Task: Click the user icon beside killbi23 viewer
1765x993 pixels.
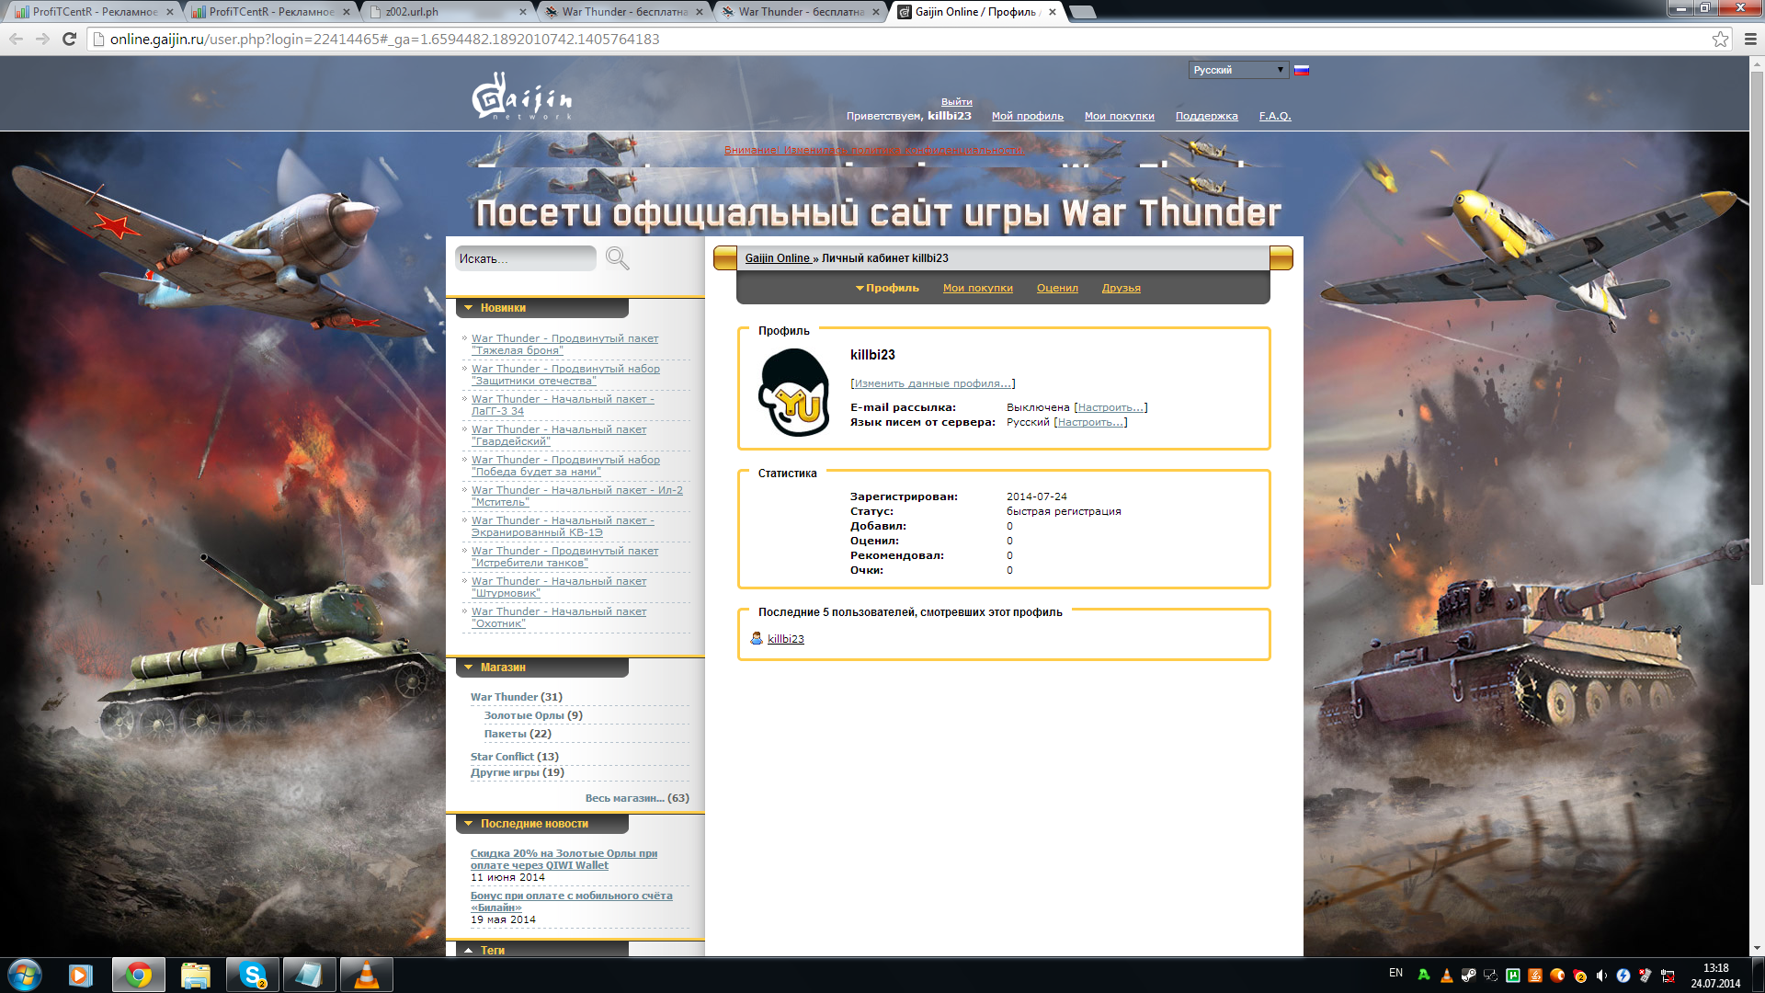Action: 757,638
